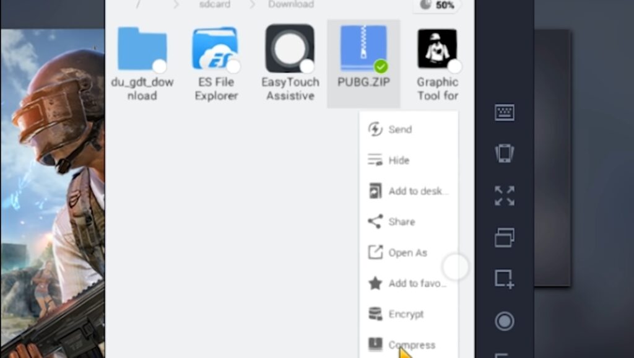Screen dimensions: 634x358
Task: Click the keyboard icon in emulator sidebar
Action: click(505, 113)
